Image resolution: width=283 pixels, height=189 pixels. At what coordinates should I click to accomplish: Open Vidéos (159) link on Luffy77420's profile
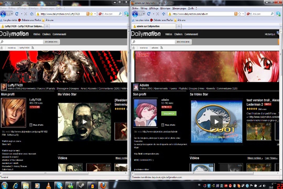click(x=14, y=89)
